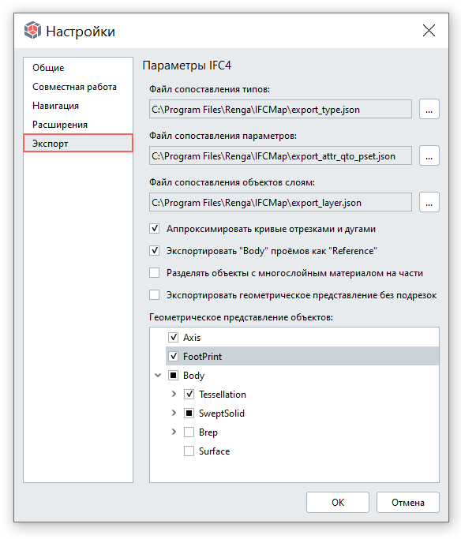Browse for the layer mapping file

point(429,202)
